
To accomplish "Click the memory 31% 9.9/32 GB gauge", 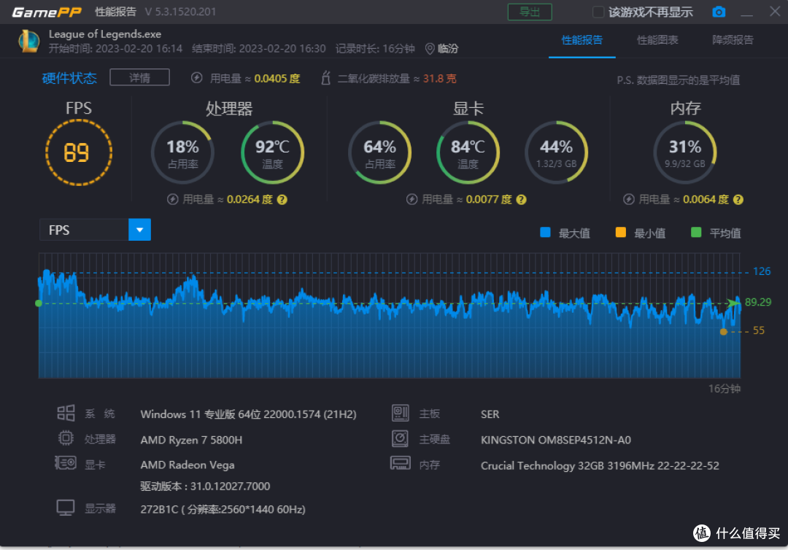I will [685, 152].
